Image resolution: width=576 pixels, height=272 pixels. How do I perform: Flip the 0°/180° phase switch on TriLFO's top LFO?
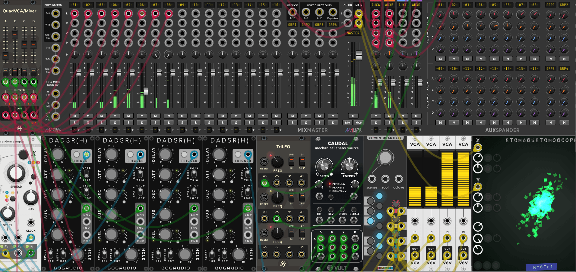[302, 161]
